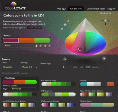Click the compass left arrow
The width and height of the screenshot is (118, 112).
click(x=103, y=21)
